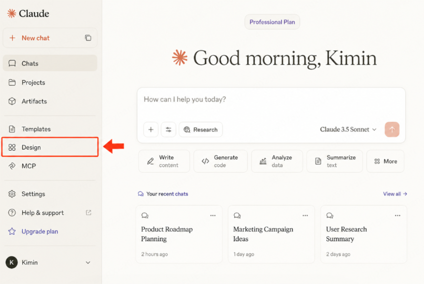The image size is (424, 284).
Task: Open options menu for User Research Summary
Action: click(x=397, y=215)
